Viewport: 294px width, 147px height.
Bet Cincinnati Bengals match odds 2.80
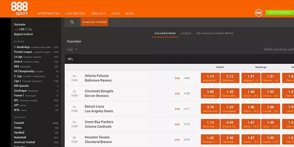tap(210, 94)
